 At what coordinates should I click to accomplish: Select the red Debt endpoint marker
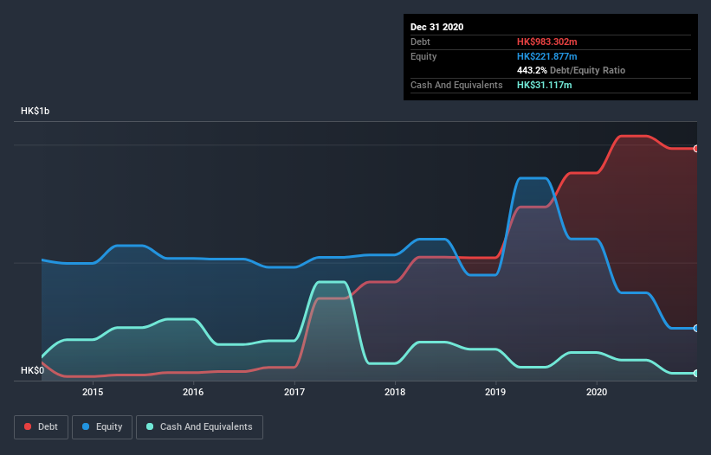(x=696, y=149)
